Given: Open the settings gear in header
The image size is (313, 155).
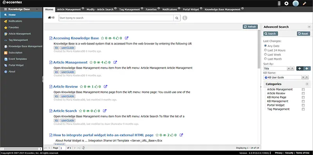Looking at the screenshot, I should [286, 4].
